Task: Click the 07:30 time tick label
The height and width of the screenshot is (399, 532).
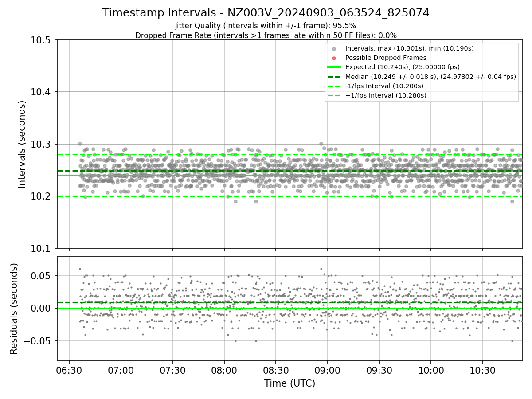Action: tap(172, 370)
